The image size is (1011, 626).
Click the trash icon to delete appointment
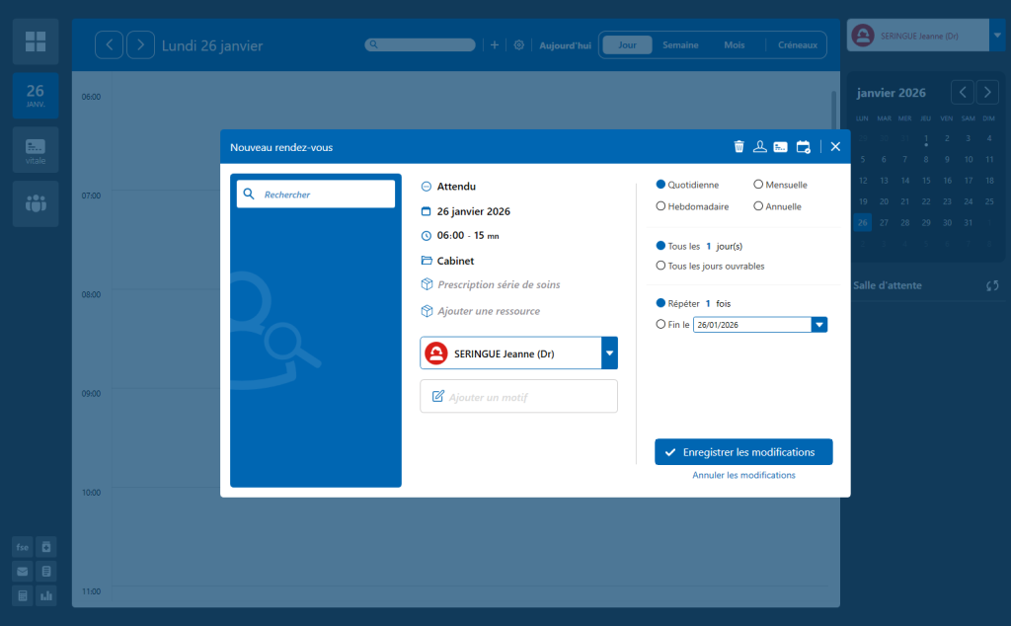[739, 147]
